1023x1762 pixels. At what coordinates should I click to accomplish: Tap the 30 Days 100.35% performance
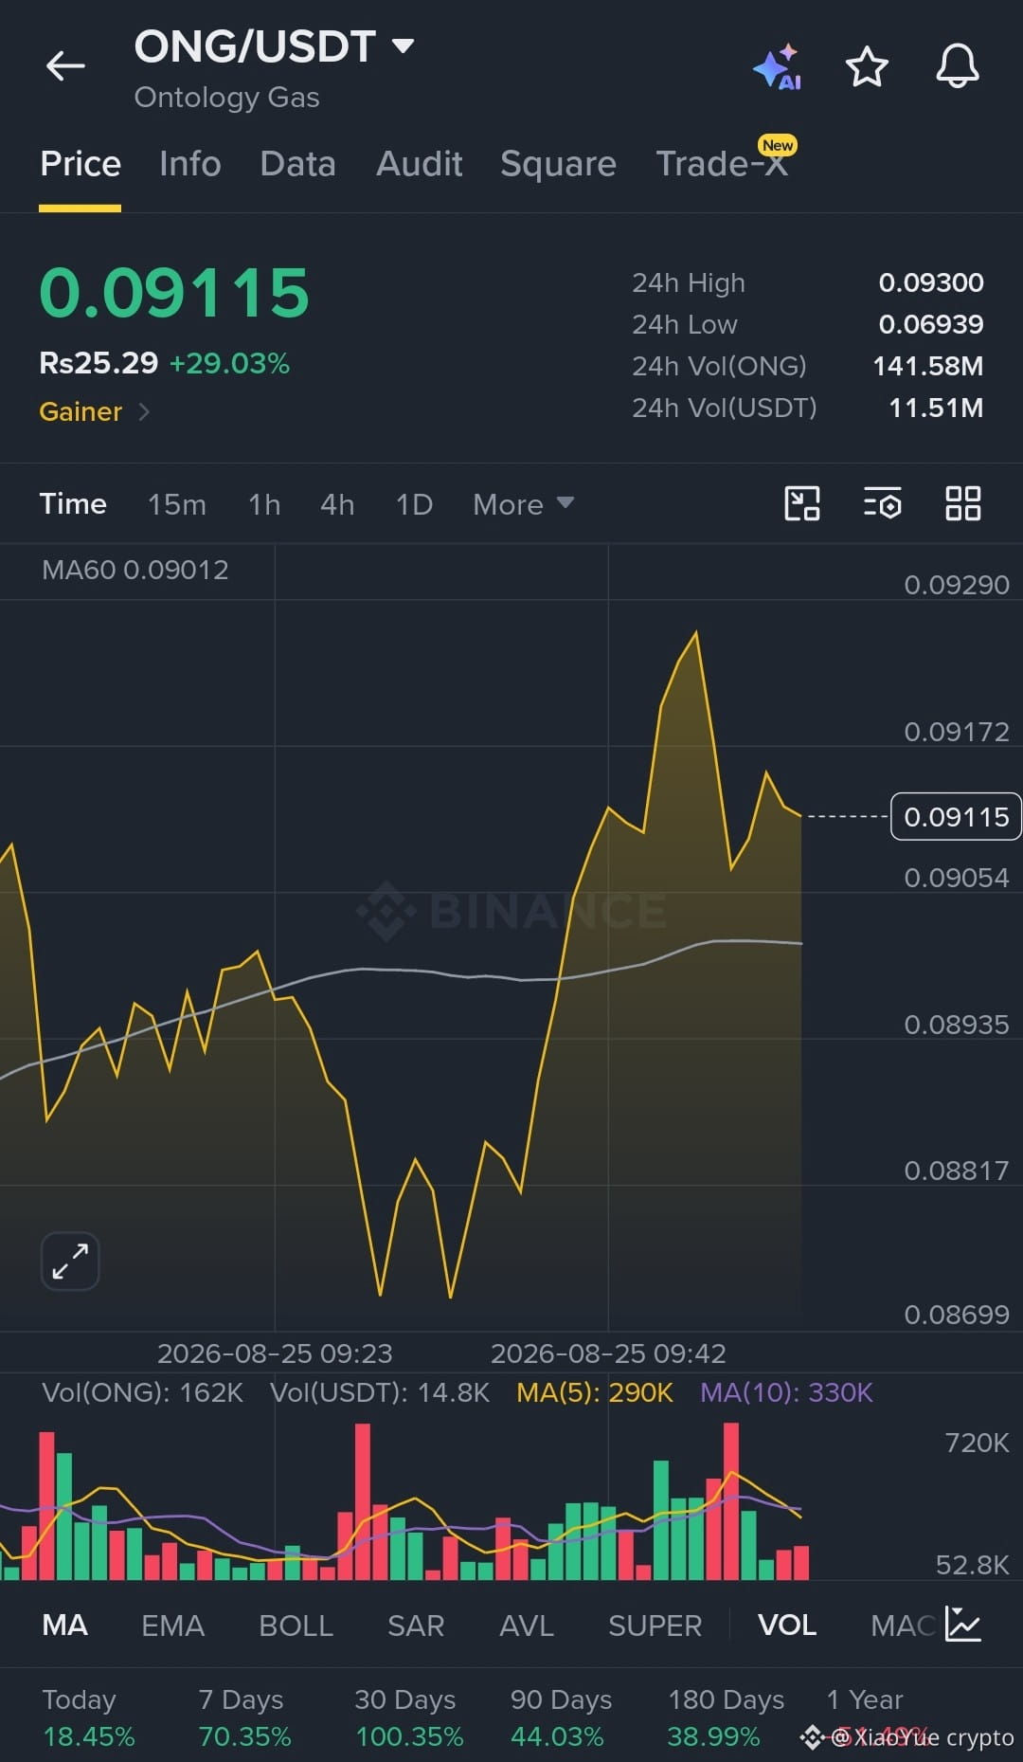tap(409, 1717)
